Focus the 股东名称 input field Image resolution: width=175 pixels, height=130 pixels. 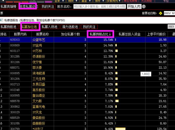click(x=99, y=6)
